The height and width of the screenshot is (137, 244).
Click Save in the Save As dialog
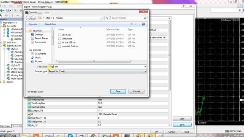click(118, 91)
